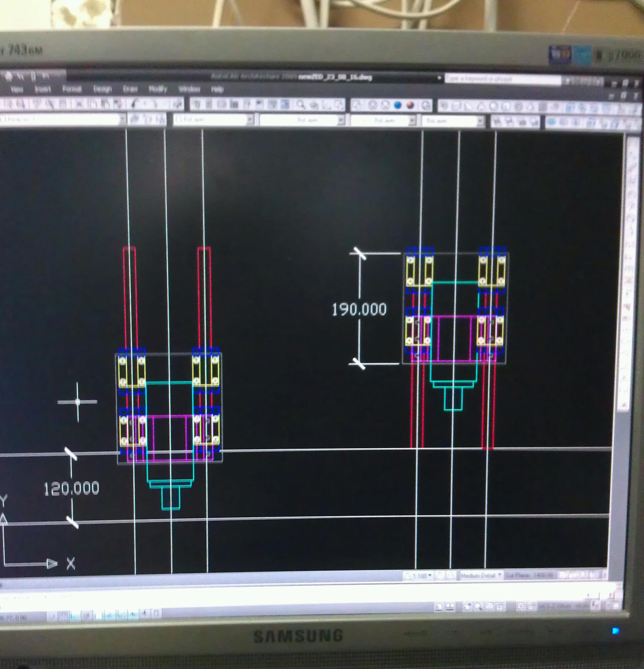Click the triangle shape icon in toolbar

(x=481, y=107)
